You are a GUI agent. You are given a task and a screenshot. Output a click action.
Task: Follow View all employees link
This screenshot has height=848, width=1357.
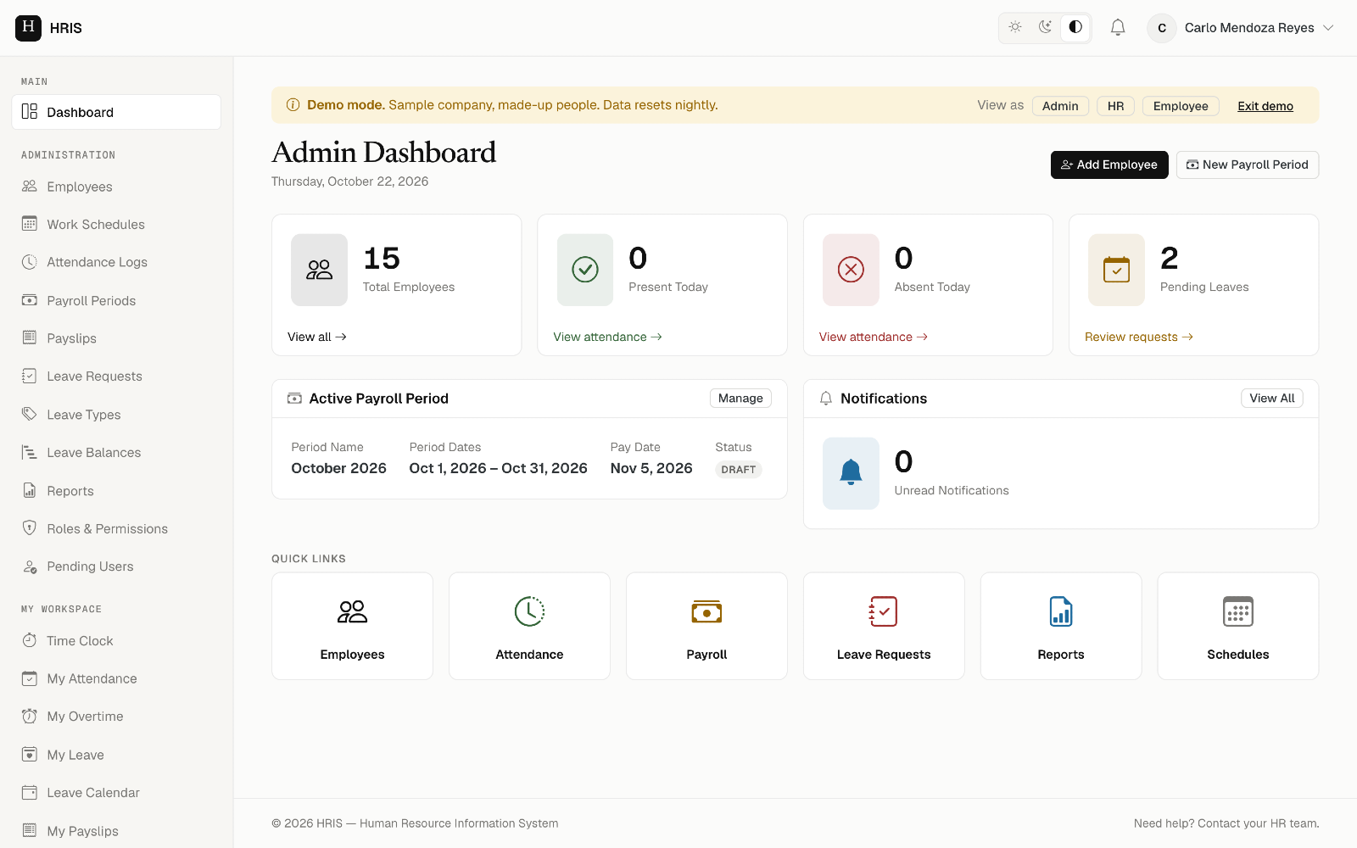[x=317, y=337]
